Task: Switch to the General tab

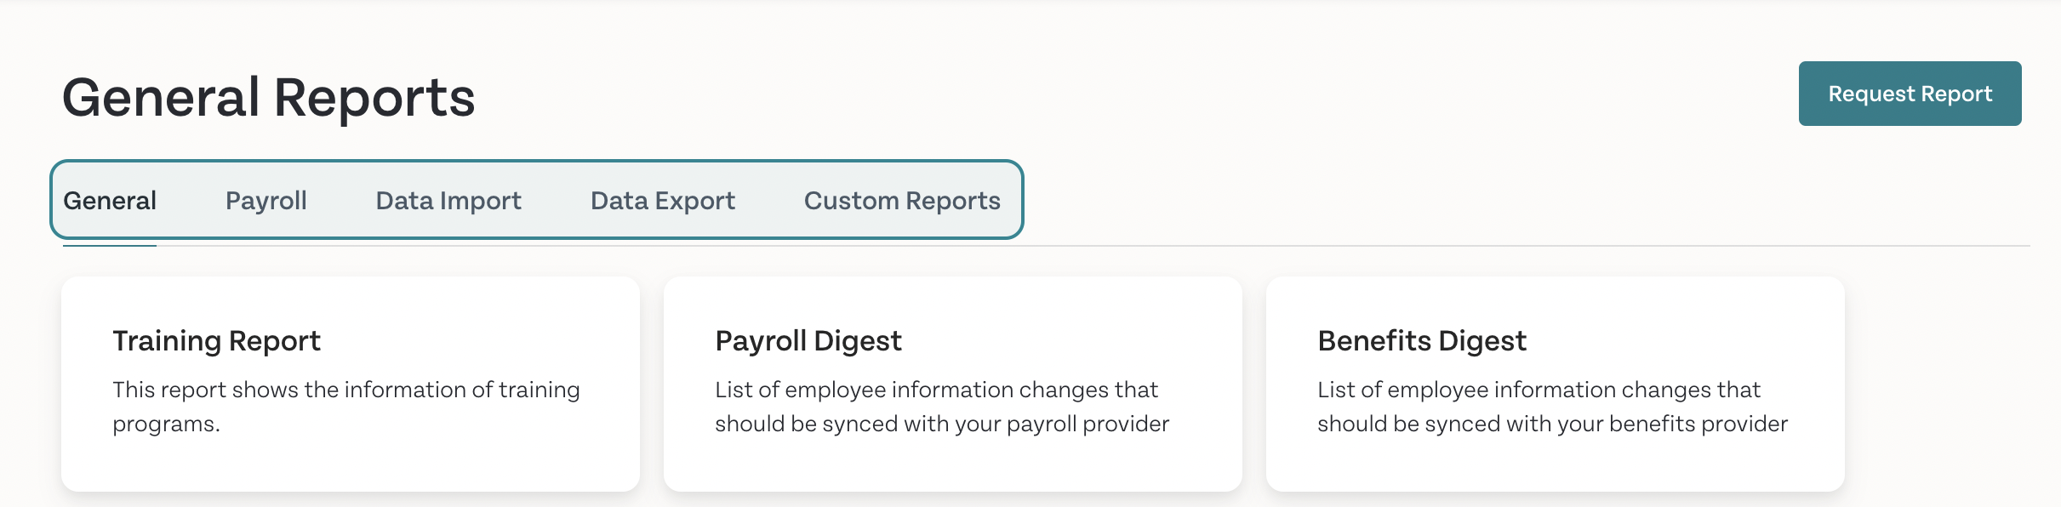Action: point(110,201)
